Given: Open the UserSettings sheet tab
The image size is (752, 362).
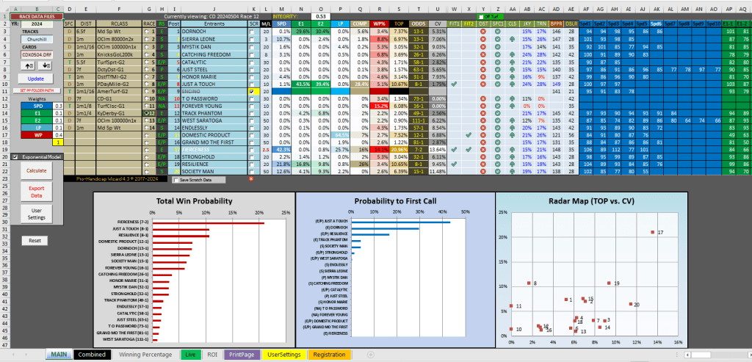Looking at the screenshot, I should [x=283, y=354].
